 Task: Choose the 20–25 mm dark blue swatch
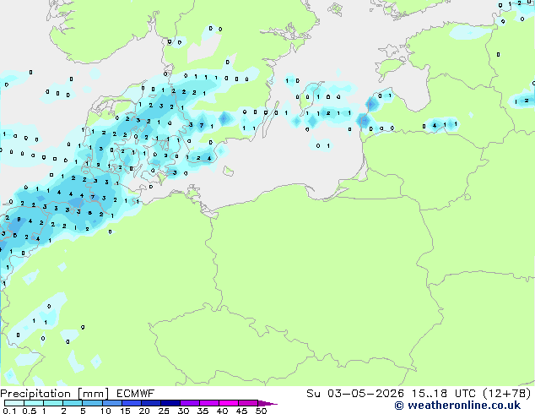[150, 403]
